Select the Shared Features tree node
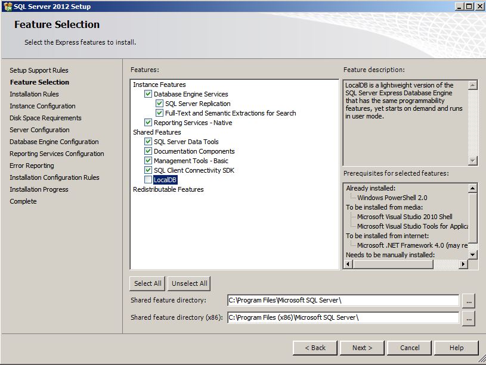Image resolution: width=486 pixels, height=365 pixels. click(157, 132)
